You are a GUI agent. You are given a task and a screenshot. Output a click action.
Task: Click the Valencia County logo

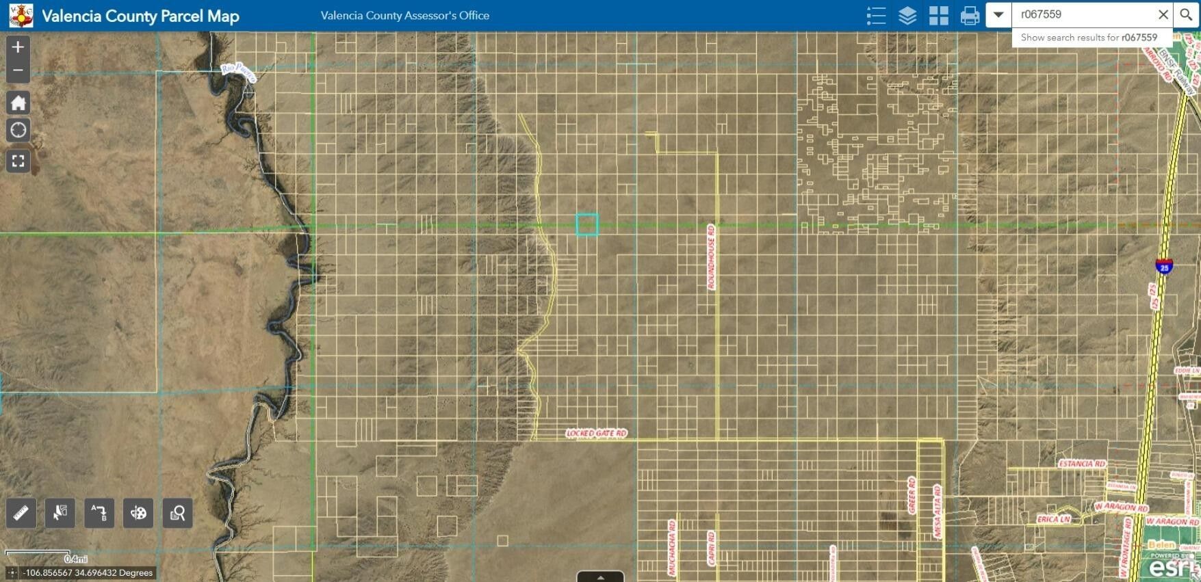pyautogui.click(x=21, y=15)
